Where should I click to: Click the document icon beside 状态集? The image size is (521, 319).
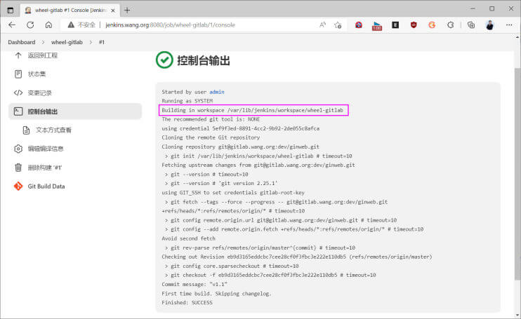click(18, 74)
